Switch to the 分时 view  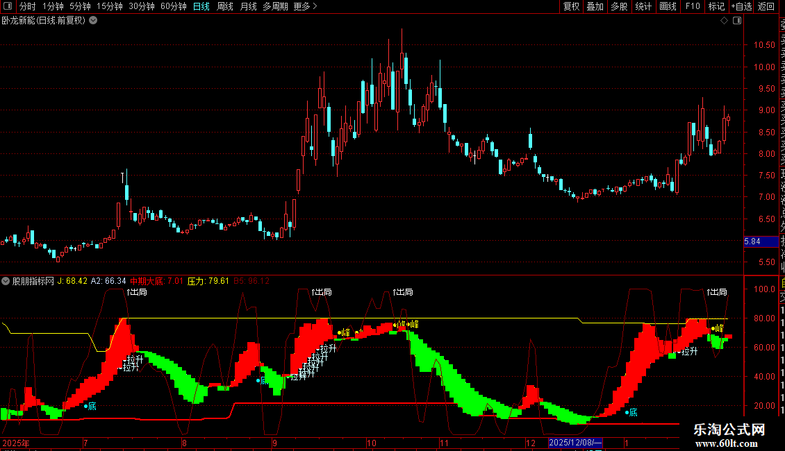click(27, 6)
